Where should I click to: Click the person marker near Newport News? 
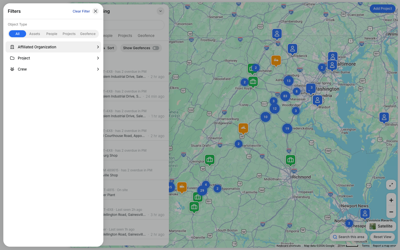pyautogui.click(x=365, y=214)
